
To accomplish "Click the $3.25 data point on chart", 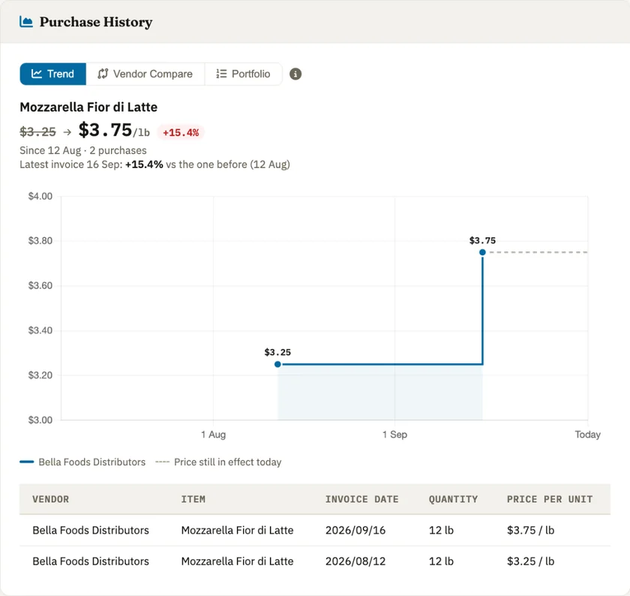I will point(277,364).
